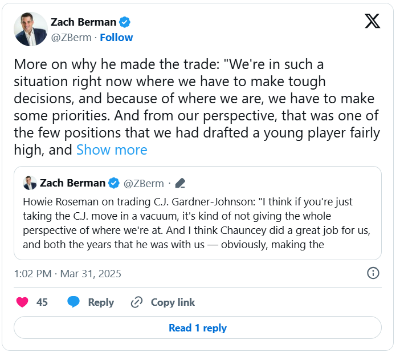396x352 pixels.
Task: Click the X logo icon
Action: [x=372, y=22]
